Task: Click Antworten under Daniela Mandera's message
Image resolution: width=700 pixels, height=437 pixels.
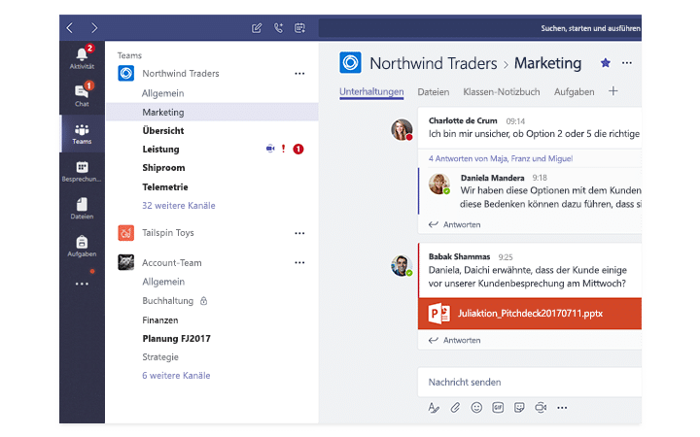Action: point(454,224)
